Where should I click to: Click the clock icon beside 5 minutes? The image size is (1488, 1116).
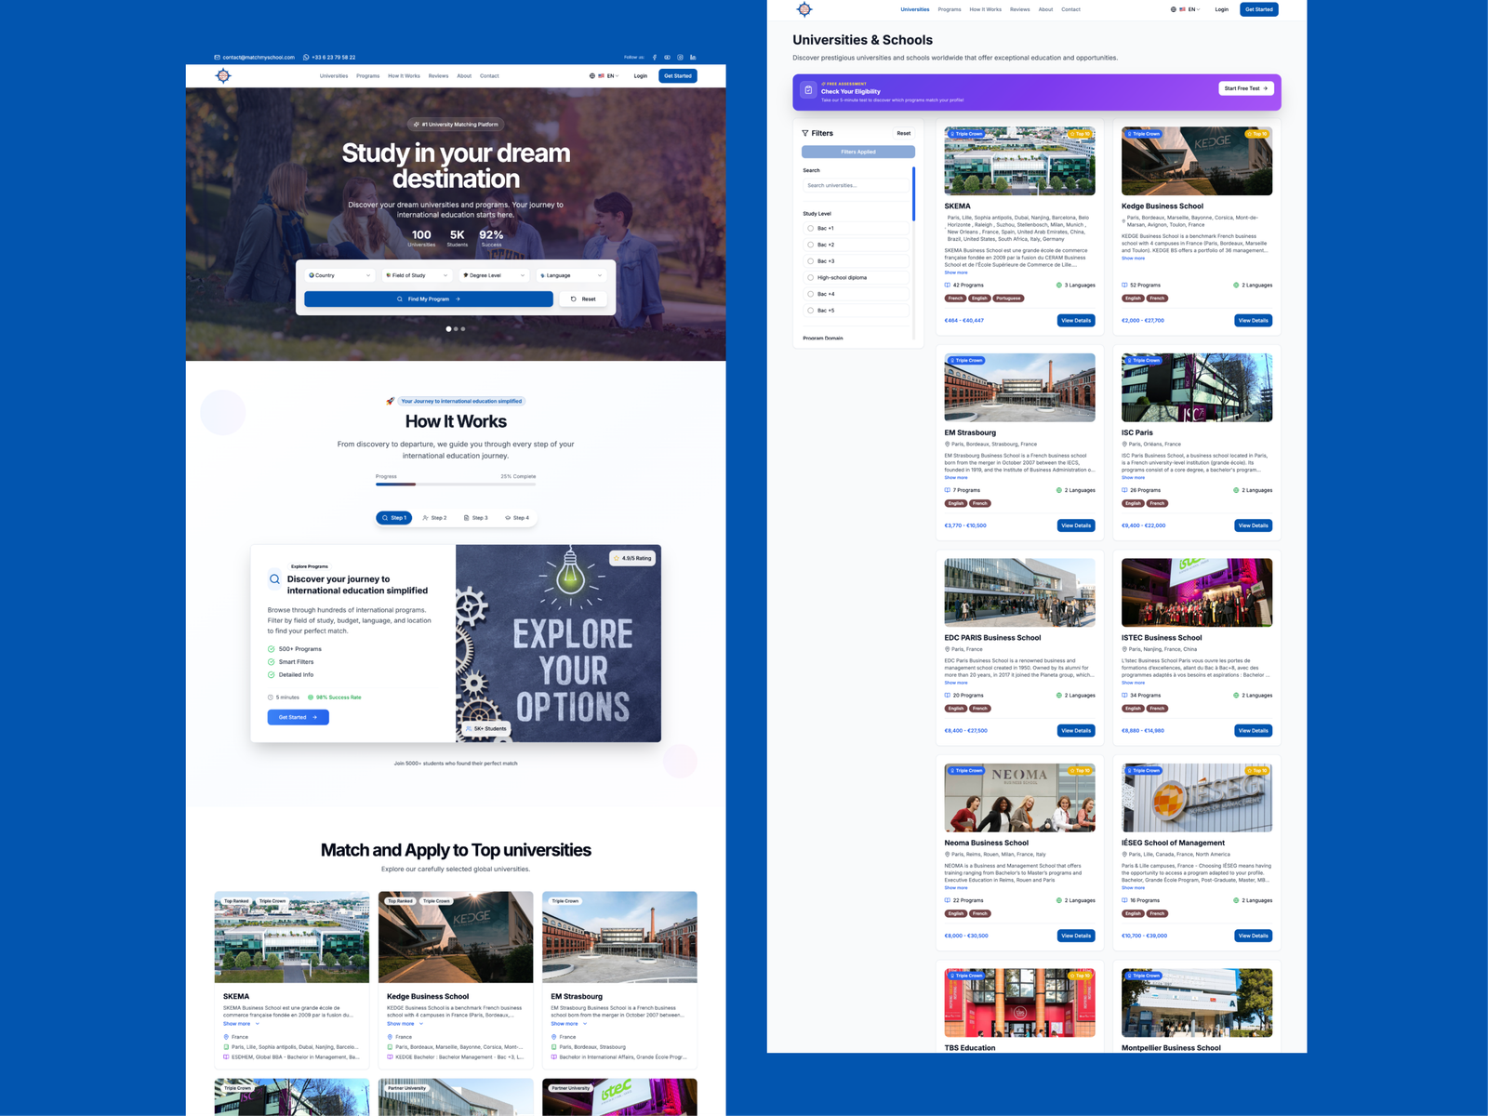pos(271,697)
